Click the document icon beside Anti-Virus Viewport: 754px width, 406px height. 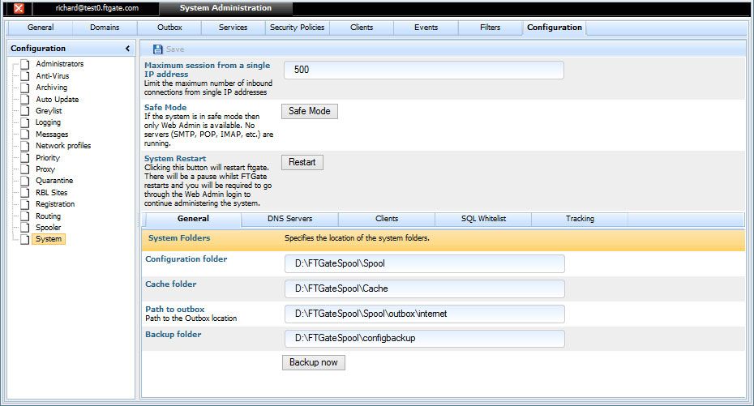click(x=25, y=76)
